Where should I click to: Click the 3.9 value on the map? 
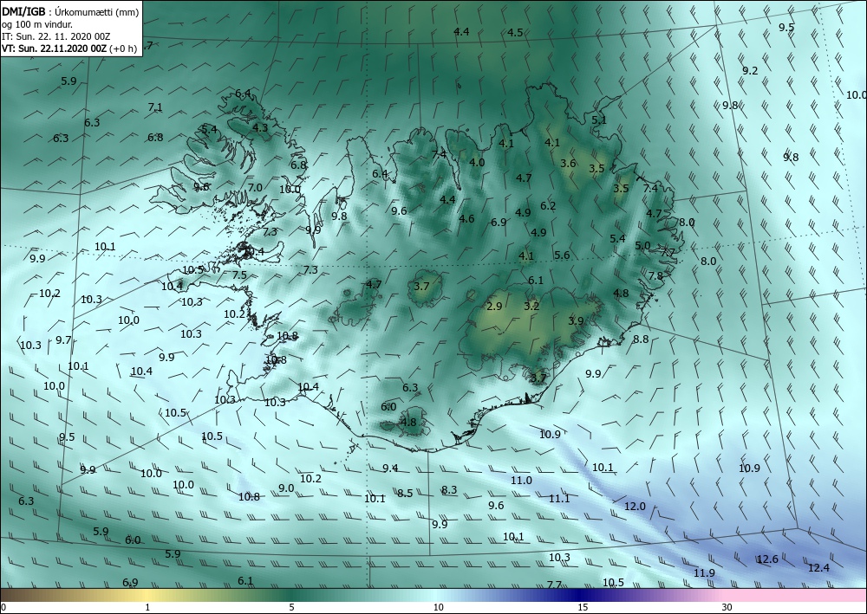pyautogui.click(x=576, y=320)
